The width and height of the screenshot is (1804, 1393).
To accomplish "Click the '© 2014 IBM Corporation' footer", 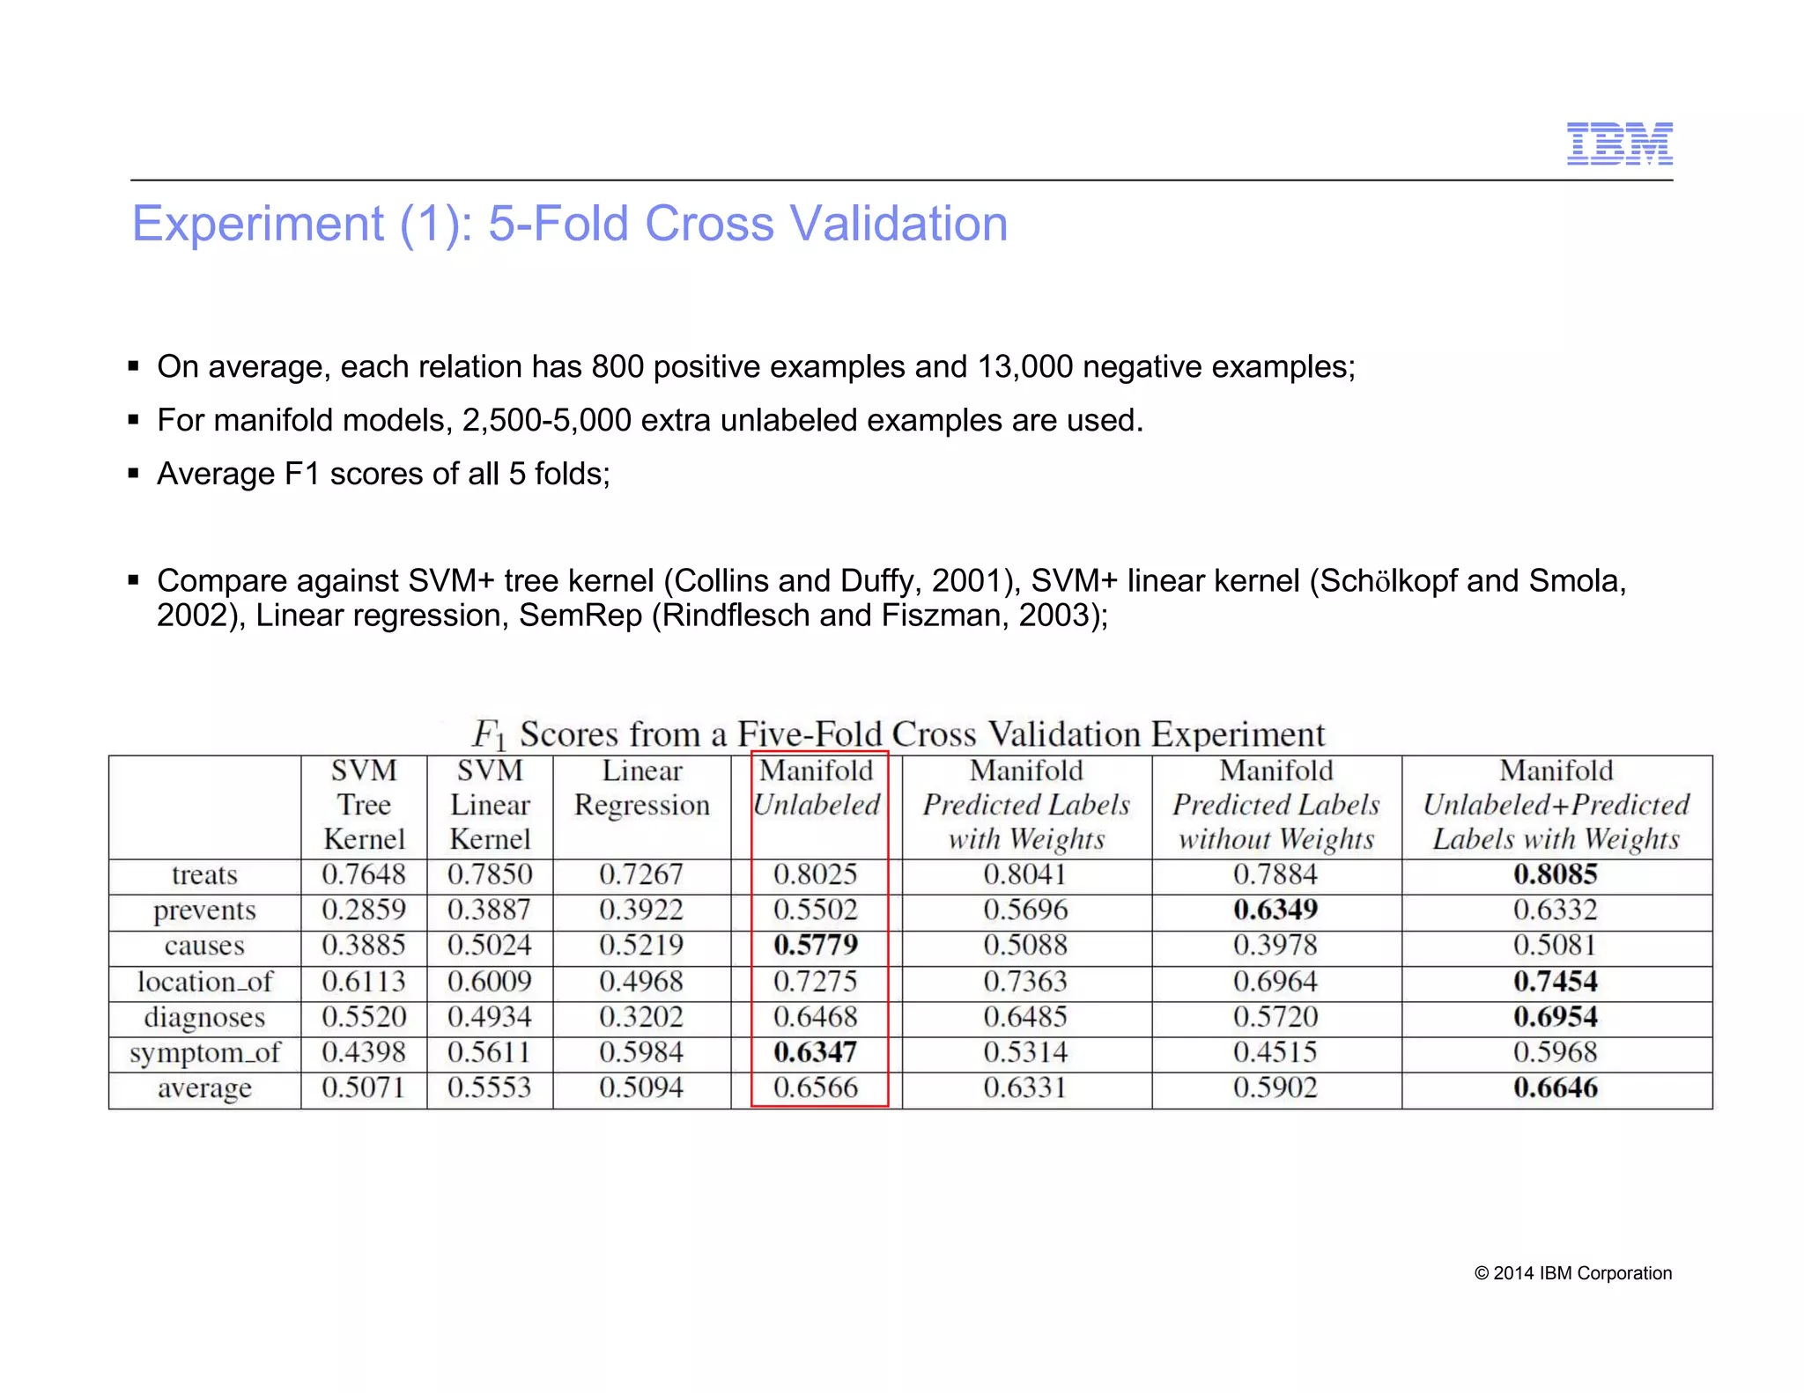I will click(x=1573, y=1273).
